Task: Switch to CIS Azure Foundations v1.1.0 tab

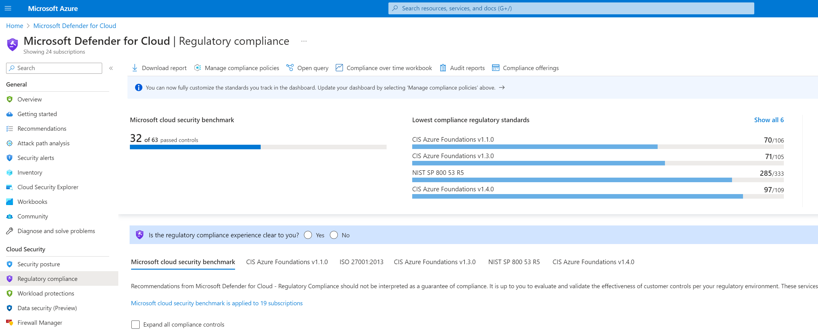Action: coord(287,262)
